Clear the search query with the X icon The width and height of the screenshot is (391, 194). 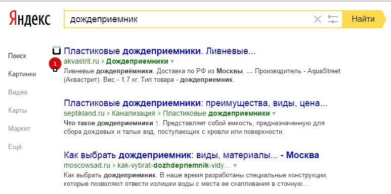[x=318, y=19]
